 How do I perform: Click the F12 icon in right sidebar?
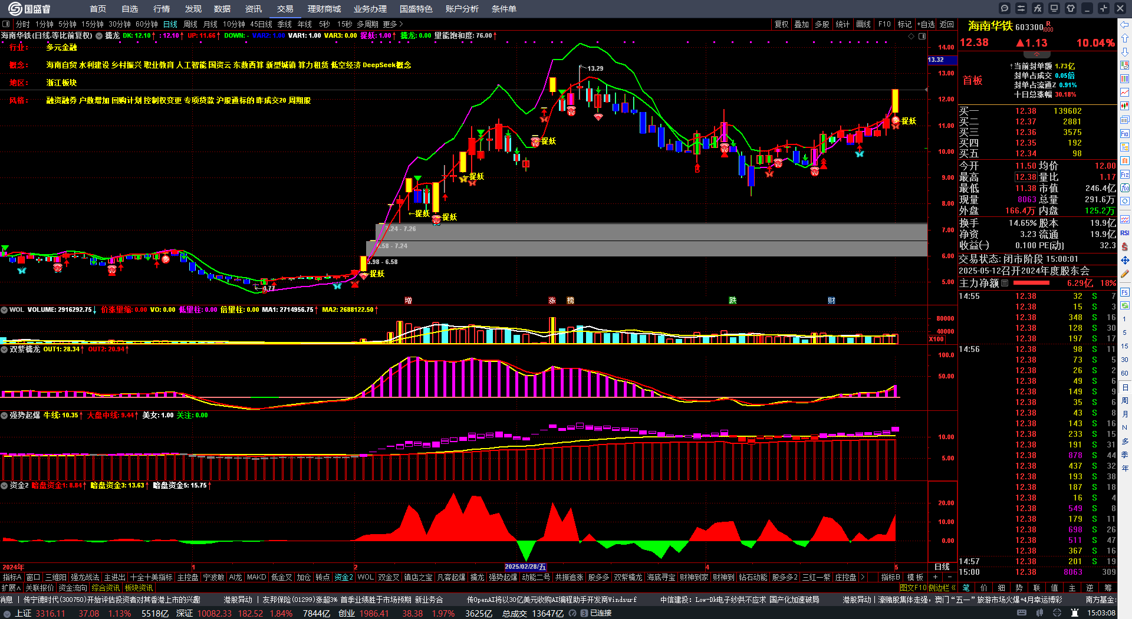[x=1125, y=174]
